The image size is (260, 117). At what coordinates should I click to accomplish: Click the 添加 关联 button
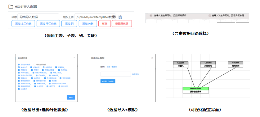coord(88,23)
